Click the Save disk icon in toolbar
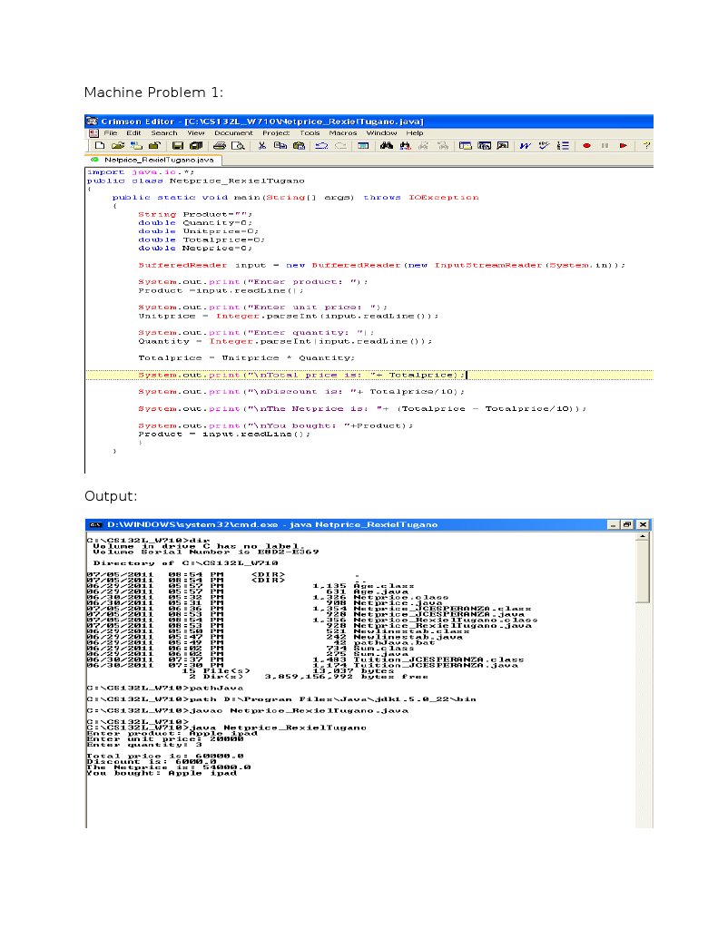 click(x=177, y=145)
